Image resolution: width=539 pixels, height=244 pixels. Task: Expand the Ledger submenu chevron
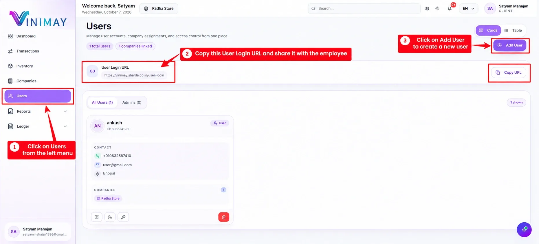pyautogui.click(x=65, y=126)
